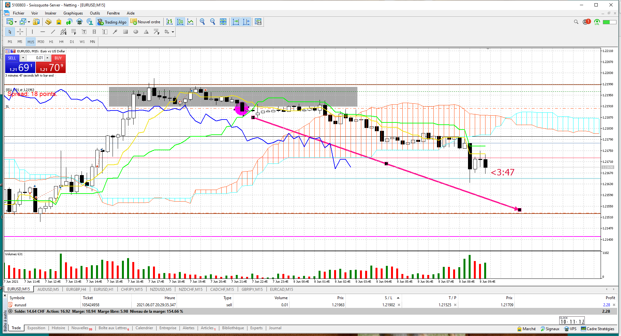Viewport: 621px width, 336px height.
Task: Open the new chart dropdown arrow
Action: click(x=16, y=22)
